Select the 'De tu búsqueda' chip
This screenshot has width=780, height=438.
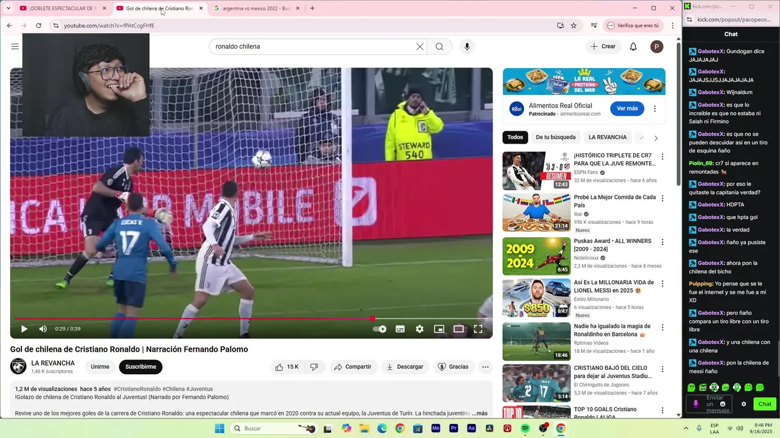556,137
